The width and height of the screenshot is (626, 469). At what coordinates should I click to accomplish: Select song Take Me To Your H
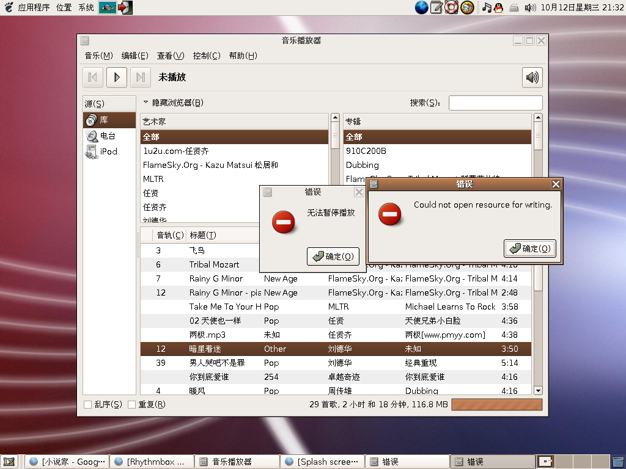[336, 307]
